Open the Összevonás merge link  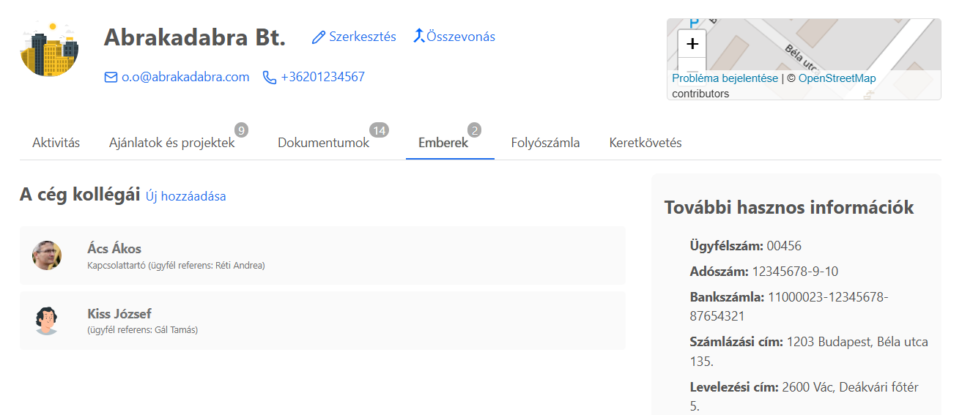point(461,37)
